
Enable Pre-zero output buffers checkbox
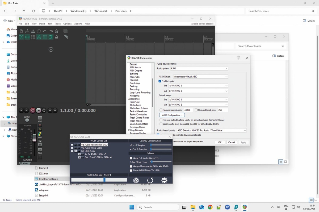[x=161, y=120]
